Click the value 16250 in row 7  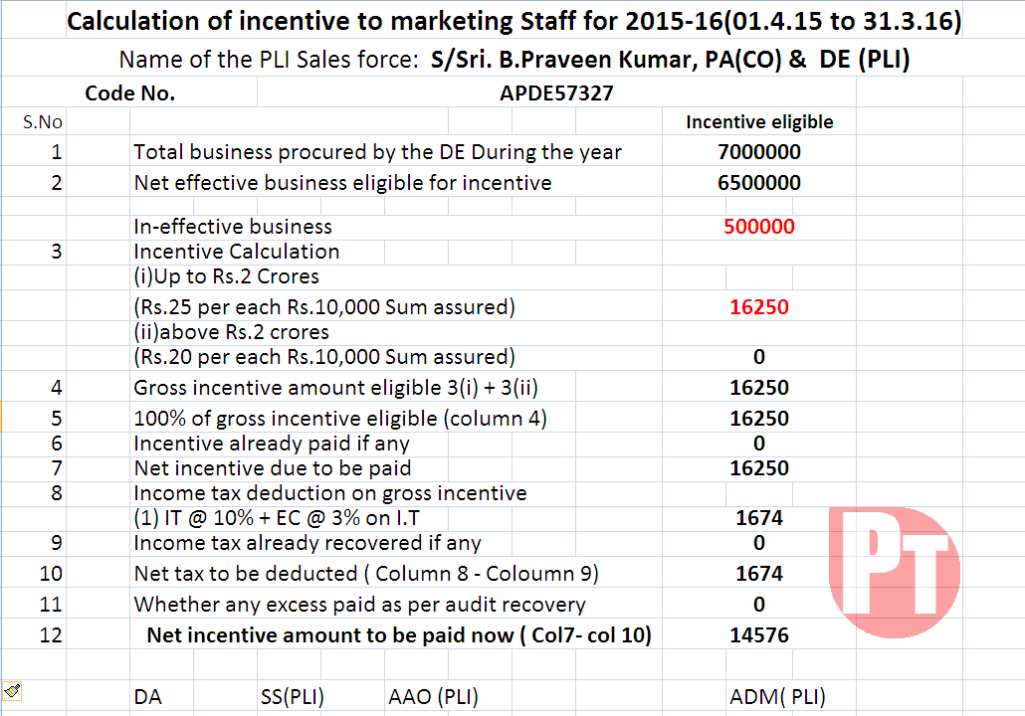pyautogui.click(x=759, y=468)
